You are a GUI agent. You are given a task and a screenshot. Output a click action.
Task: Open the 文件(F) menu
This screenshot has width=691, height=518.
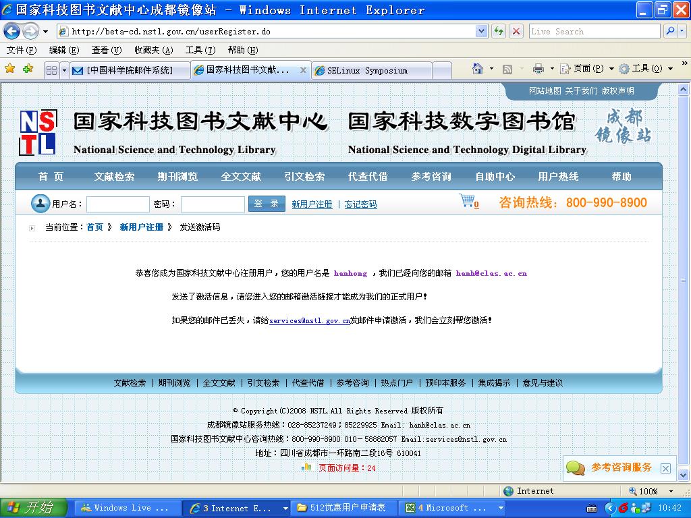pyautogui.click(x=22, y=50)
